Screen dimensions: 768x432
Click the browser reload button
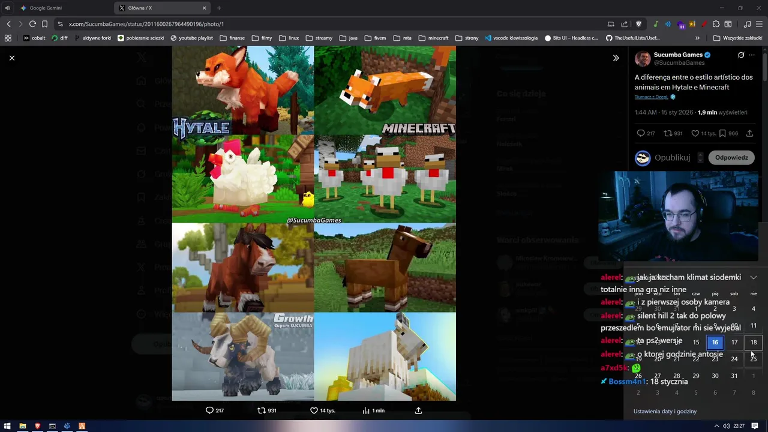(32, 24)
